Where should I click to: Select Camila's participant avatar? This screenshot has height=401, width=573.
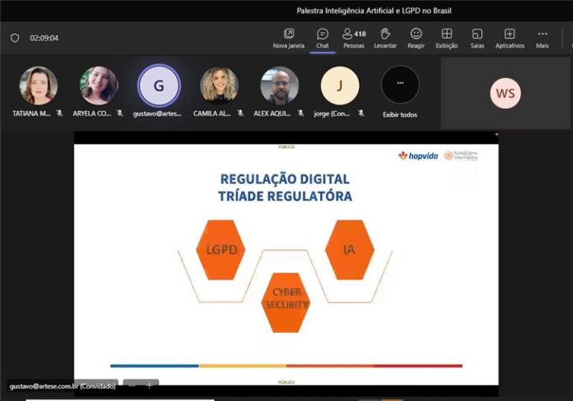(x=219, y=85)
